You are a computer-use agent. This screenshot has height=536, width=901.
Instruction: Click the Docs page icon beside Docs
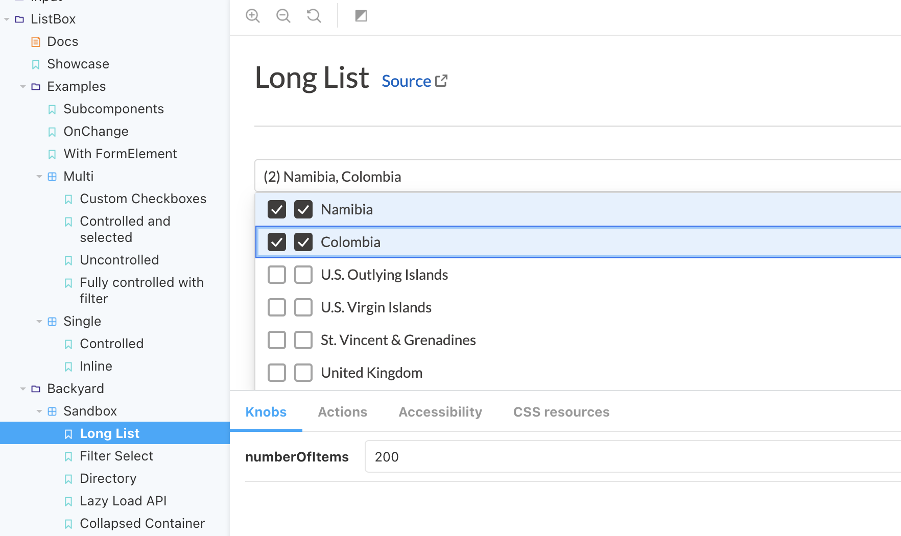pyautogui.click(x=35, y=41)
